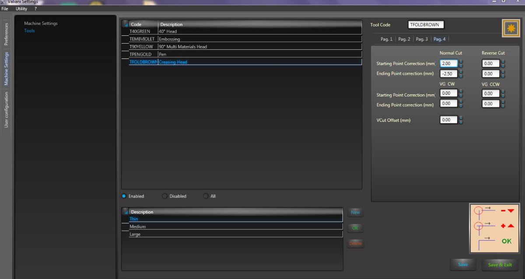Image resolution: width=525 pixels, height=279 pixels.
Task: Select the Disabled radio button
Action: (165, 196)
